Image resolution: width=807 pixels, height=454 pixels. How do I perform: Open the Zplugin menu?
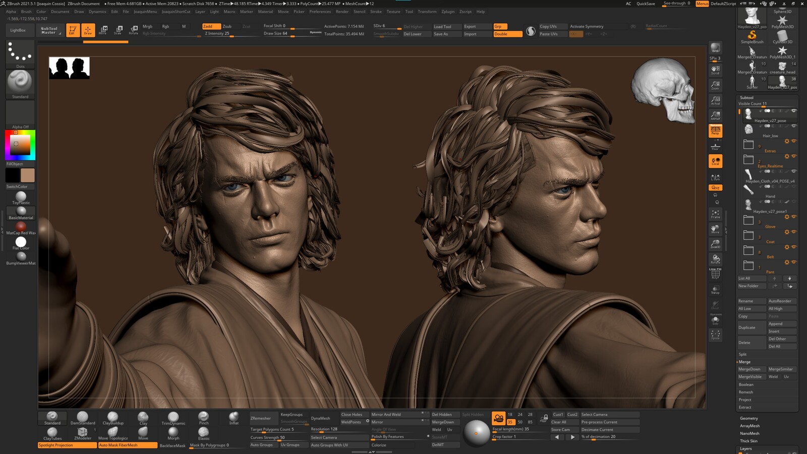click(447, 12)
